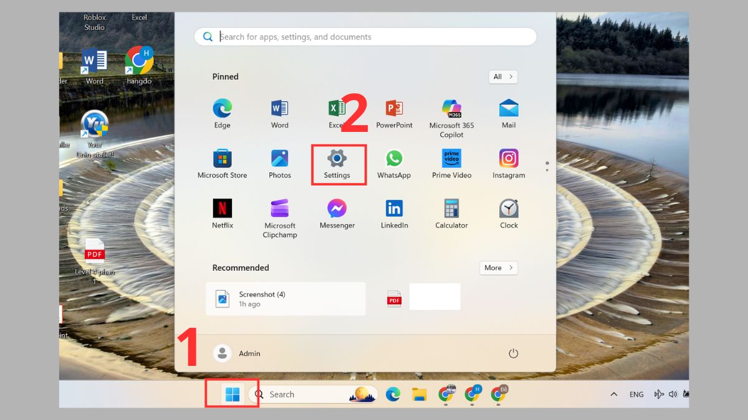
Task: Open the Calculator app
Action: [x=451, y=214]
